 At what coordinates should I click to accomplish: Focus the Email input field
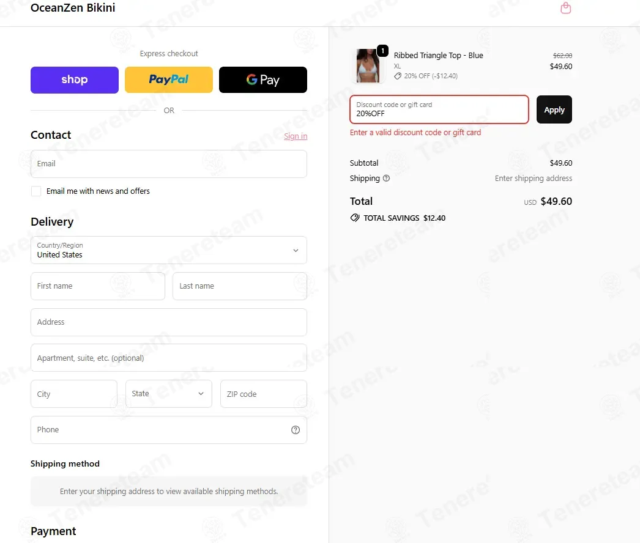(169, 164)
